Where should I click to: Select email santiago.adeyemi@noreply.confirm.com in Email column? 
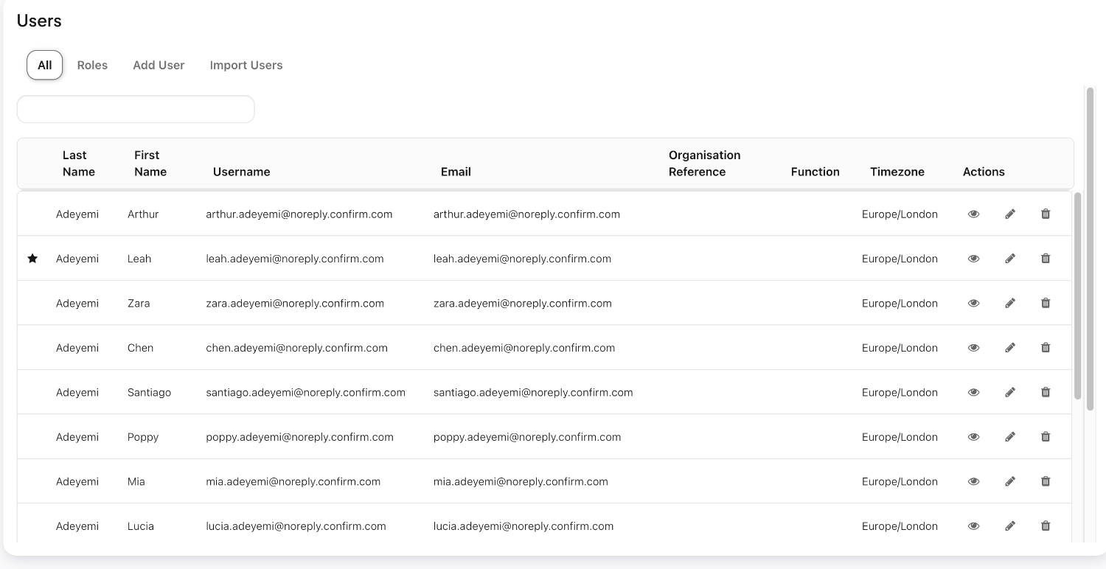533,393
